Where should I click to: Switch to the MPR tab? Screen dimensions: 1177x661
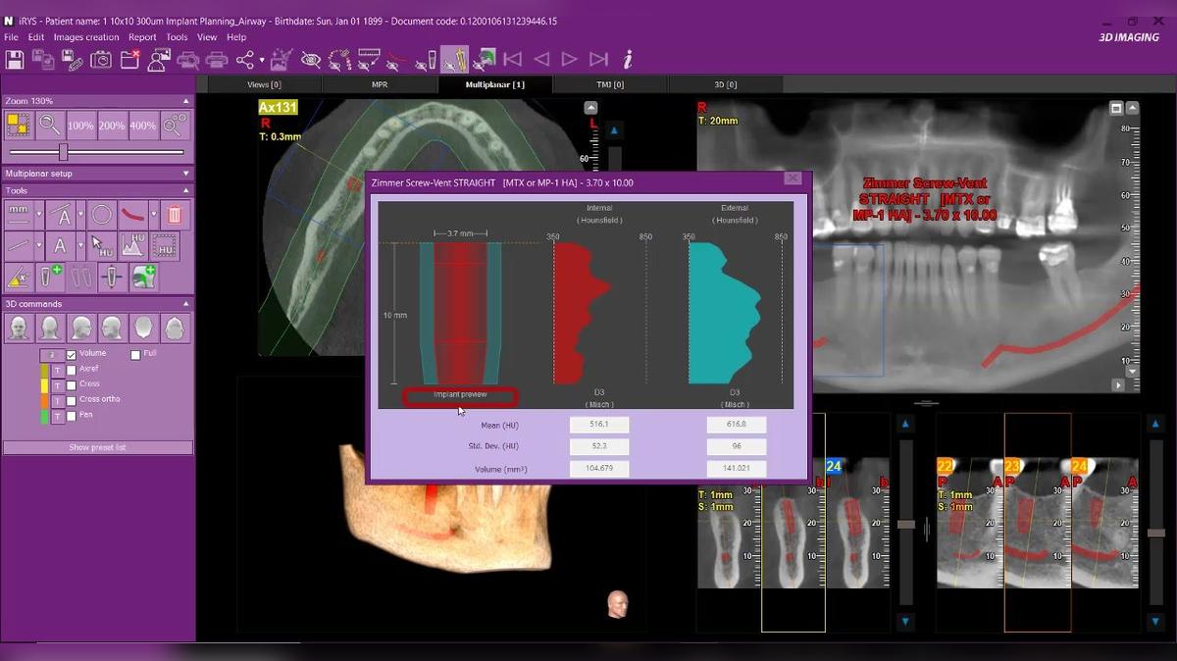(380, 84)
